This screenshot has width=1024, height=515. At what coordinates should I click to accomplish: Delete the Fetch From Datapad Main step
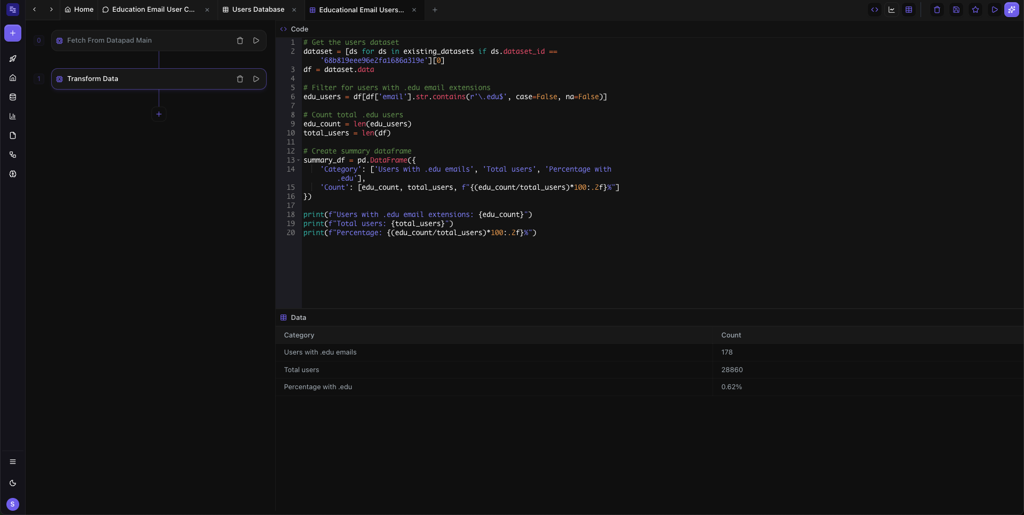[240, 41]
